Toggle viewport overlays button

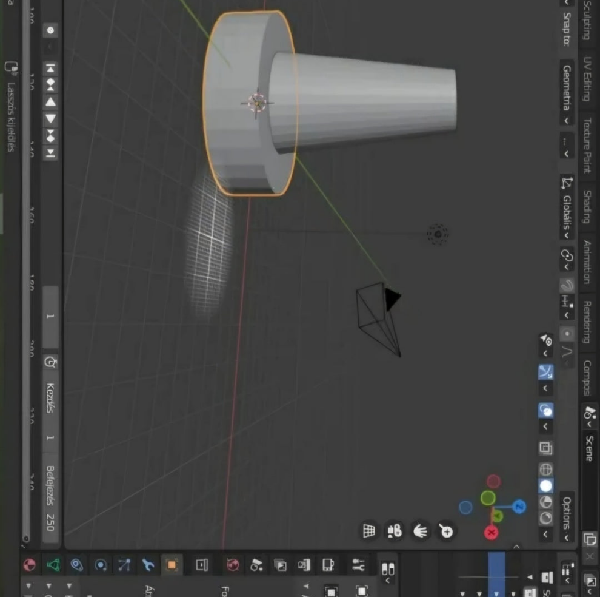pyautogui.click(x=545, y=411)
